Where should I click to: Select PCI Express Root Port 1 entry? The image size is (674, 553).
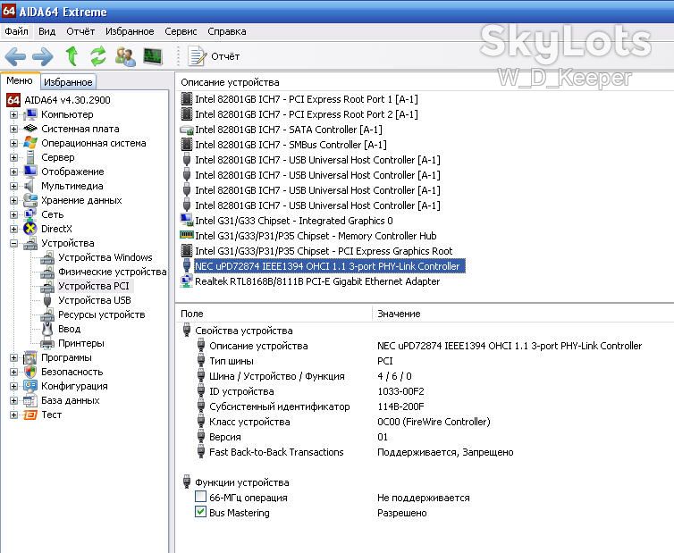306,99
